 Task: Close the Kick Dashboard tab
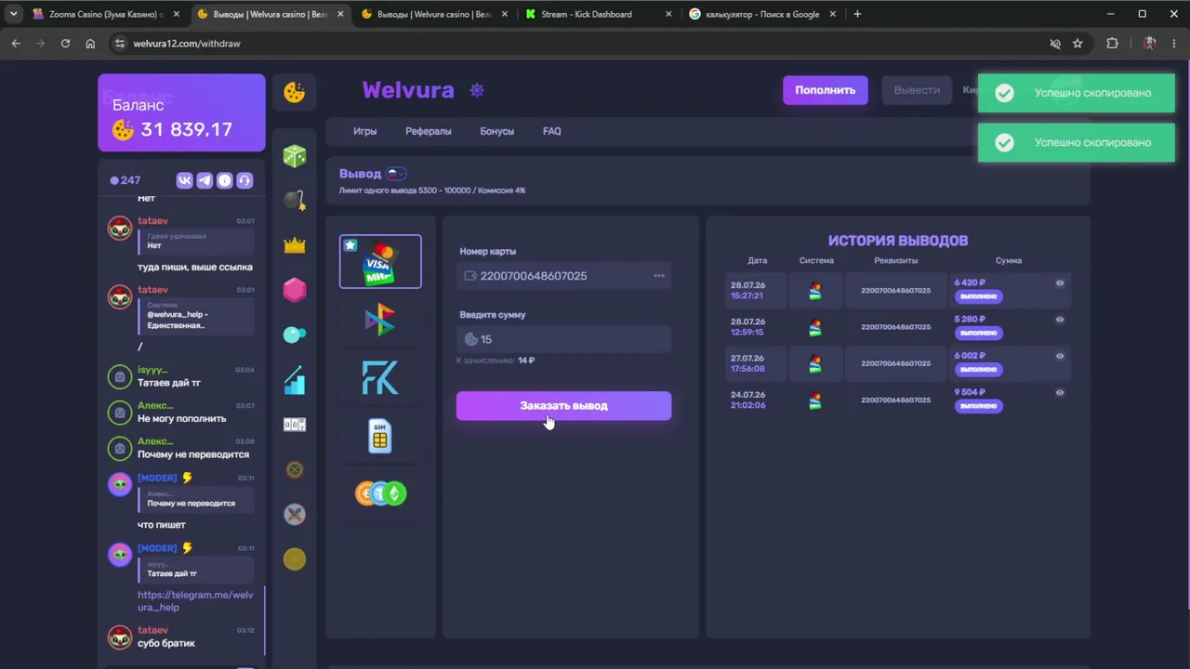point(668,14)
